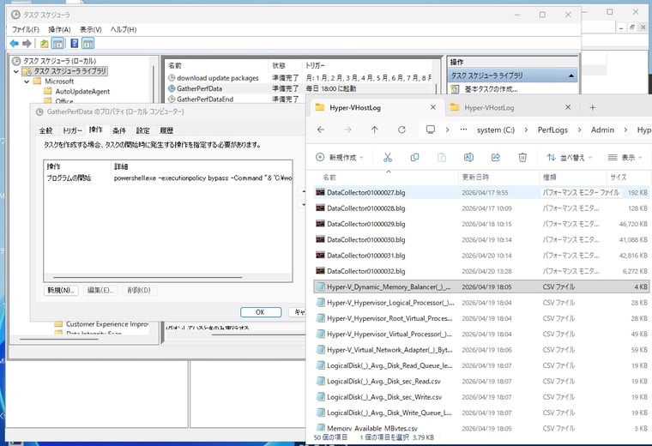Screen dimensions: 652x446
Task: Select file DataCollector01000032.blg
Action: click(x=481, y=271)
